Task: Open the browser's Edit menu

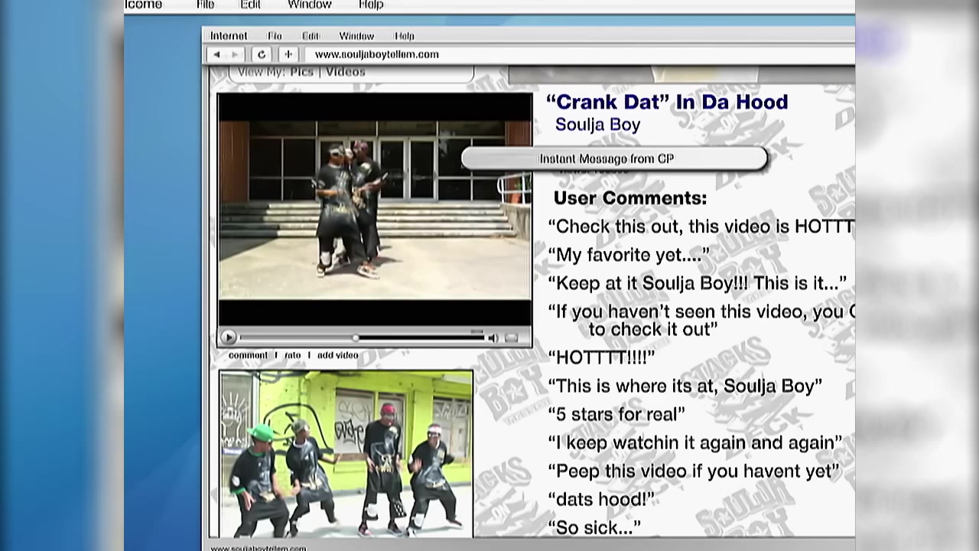Action: [x=310, y=36]
